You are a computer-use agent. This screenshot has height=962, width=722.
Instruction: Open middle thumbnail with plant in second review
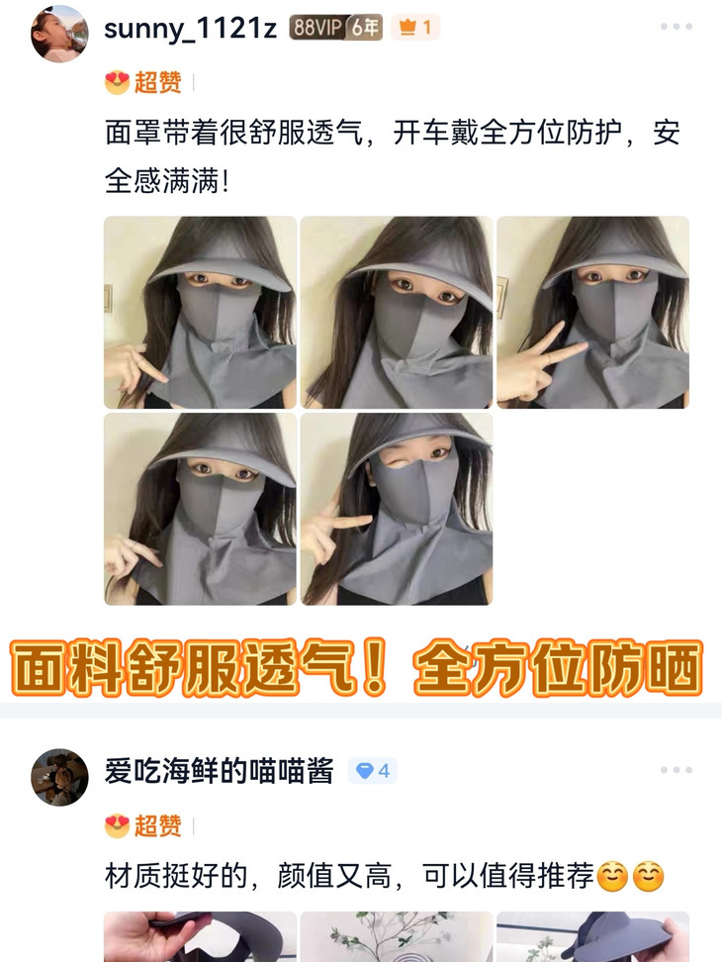tap(397, 937)
